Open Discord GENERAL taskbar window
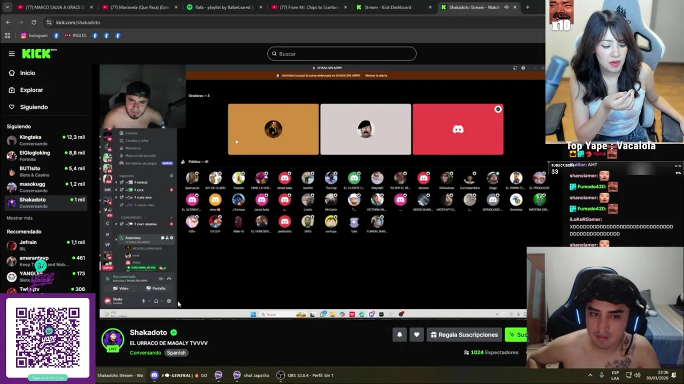Screen dimensions: 684x384 pos(179,375)
